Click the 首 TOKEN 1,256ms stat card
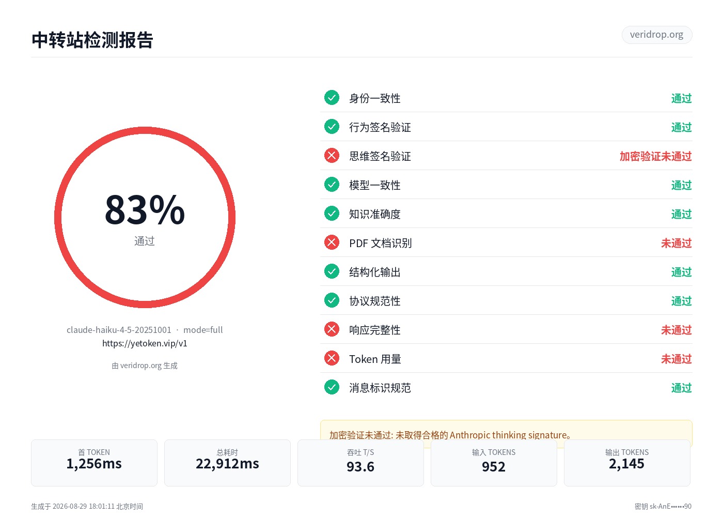723x517 pixels. [x=94, y=463]
